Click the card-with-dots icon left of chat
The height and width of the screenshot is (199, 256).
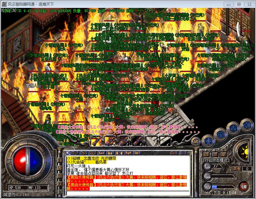click(60, 184)
